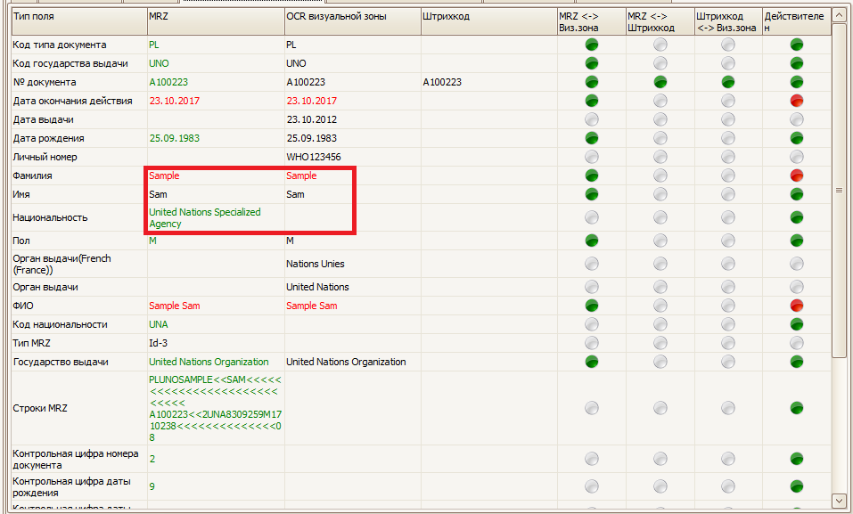Click green Штрихкод-Виз.зона indicator for № документа
The image size is (853, 514).
tap(728, 82)
